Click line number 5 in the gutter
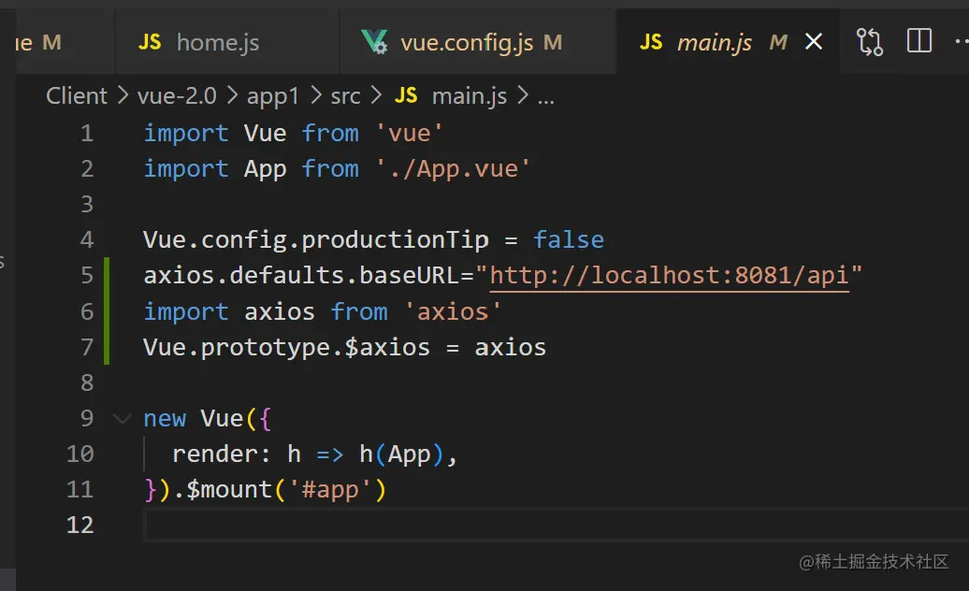969x591 pixels. click(x=87, y=275)
